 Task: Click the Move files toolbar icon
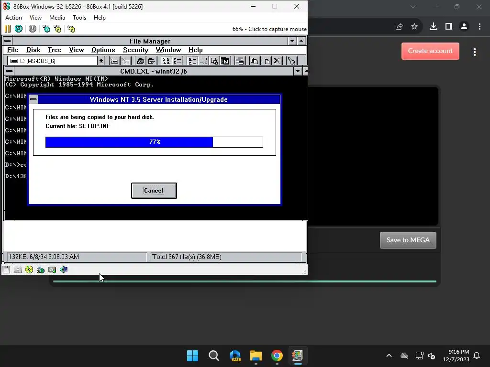click(x=266, y=61)
